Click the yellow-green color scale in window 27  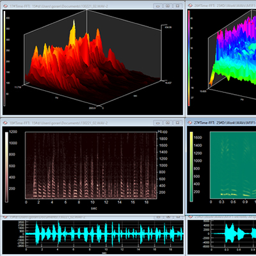(191, 166)
